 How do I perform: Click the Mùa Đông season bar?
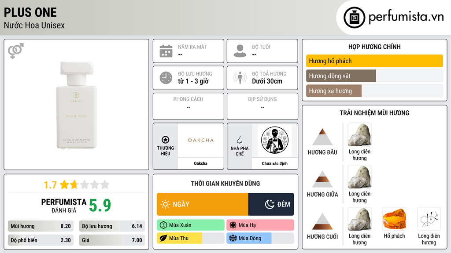pos(260,239)
